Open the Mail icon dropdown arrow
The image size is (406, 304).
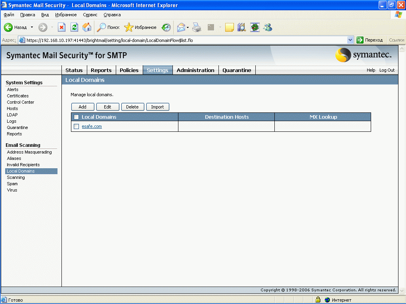[188, 27]
